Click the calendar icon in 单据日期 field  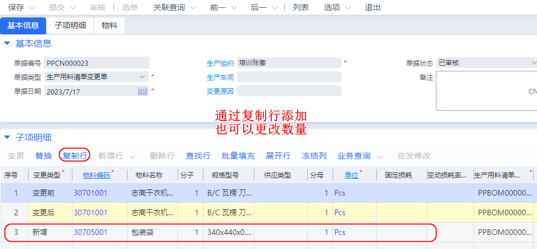click(142, 91)
